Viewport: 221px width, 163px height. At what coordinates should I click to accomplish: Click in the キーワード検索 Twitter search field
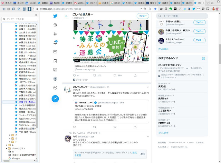182,16
